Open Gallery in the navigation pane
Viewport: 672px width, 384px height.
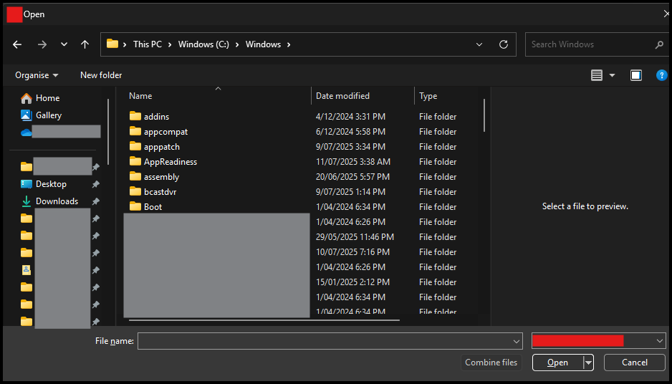[x=41, y=115]
